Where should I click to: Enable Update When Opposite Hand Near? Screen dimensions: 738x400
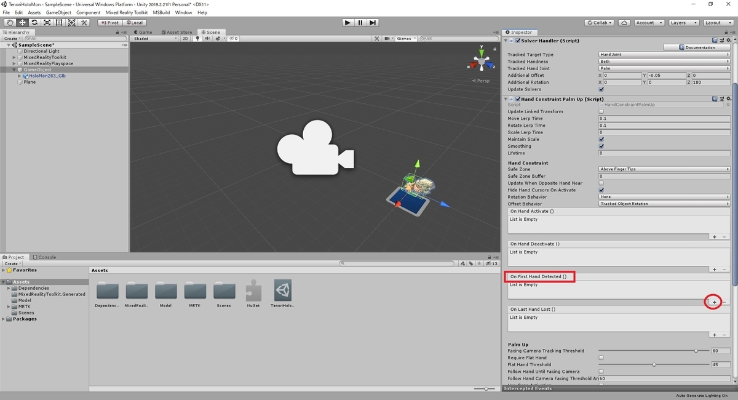coord(601,183)
